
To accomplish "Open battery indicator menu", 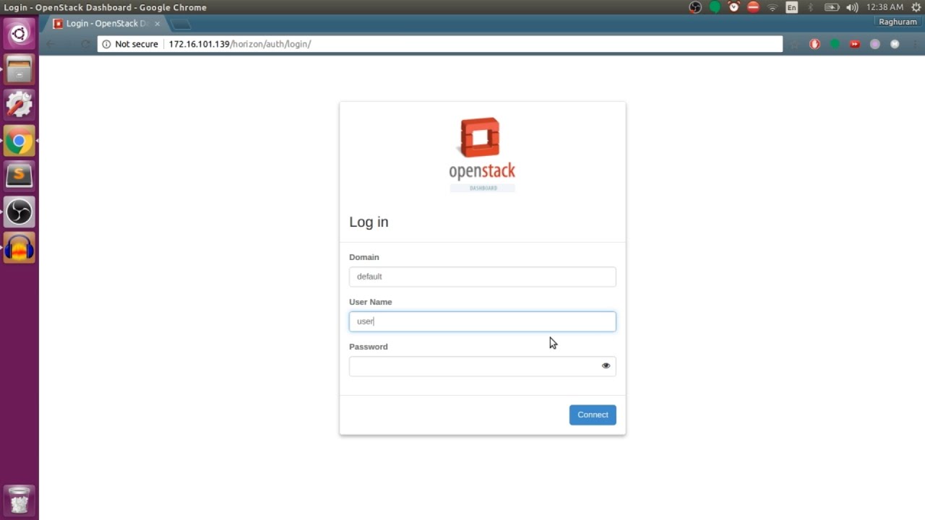I will [832, 7].
